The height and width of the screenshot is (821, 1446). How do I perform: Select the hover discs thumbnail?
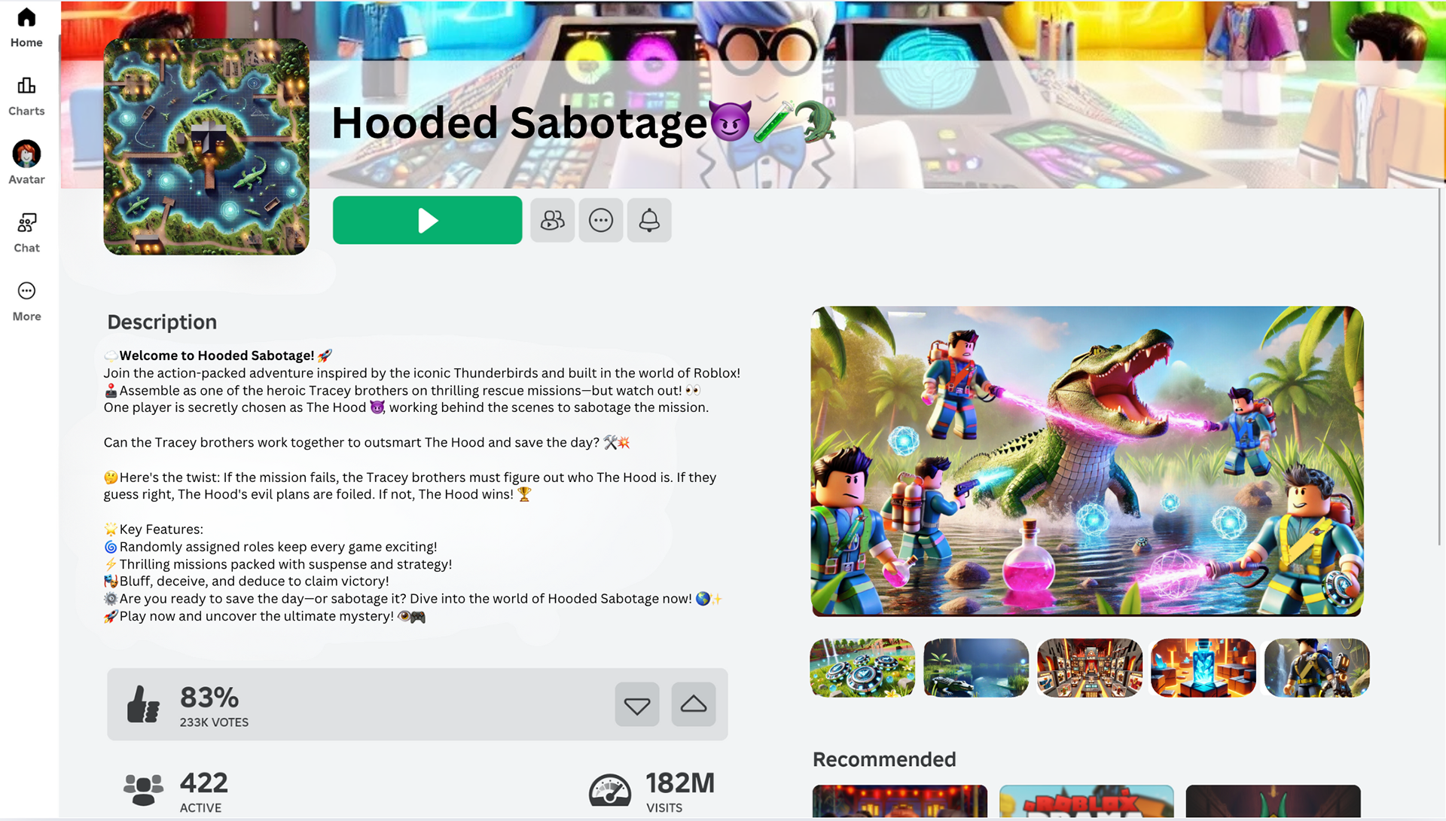click(862, 668)
